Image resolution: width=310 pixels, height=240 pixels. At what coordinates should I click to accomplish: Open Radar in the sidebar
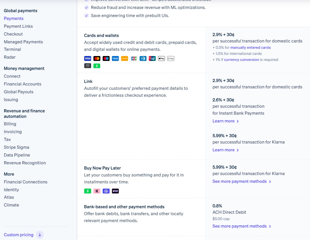pos(10,57)
